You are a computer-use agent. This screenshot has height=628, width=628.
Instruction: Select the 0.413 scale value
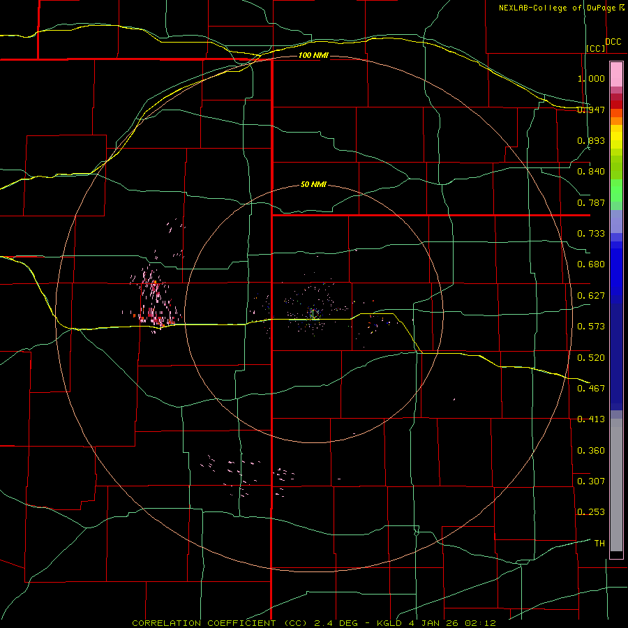pyautogui.click(x=591, y=419)
